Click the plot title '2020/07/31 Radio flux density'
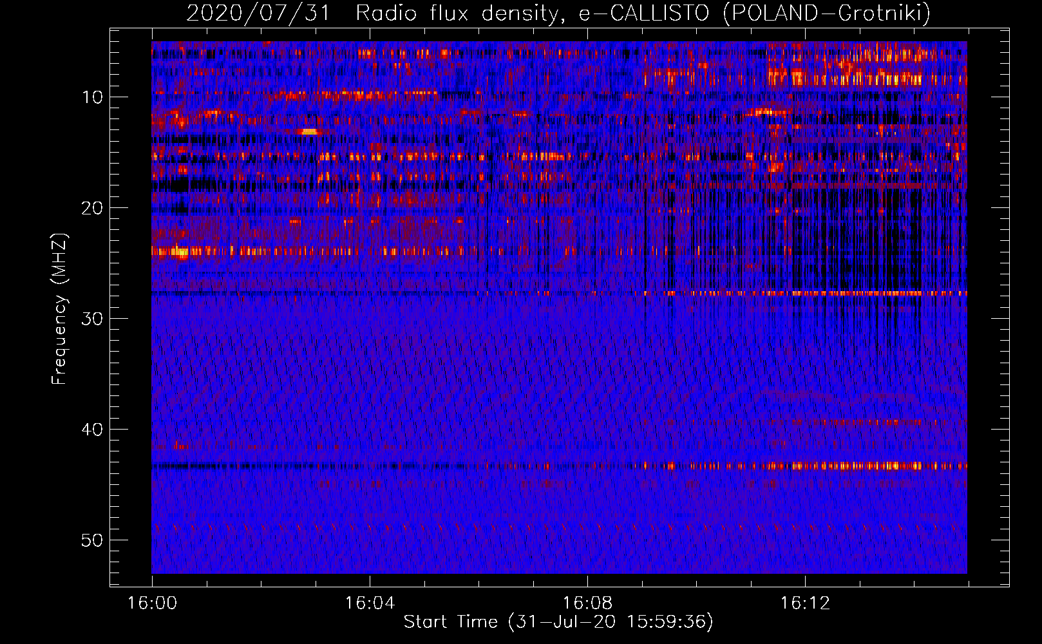Viewport: 1042px width, 644px height. coord(558,13)
